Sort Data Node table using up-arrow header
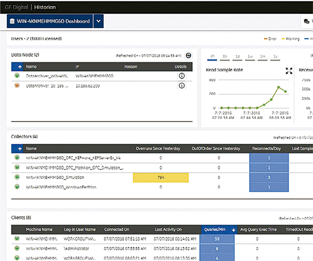313x261 pixels. [x=17, y=67]
